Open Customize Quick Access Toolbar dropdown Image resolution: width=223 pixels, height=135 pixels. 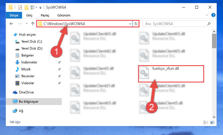pyautogui.click(x=40, y=7)
